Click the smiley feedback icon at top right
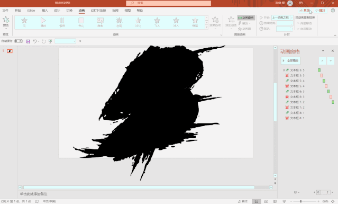Screen dimensions: 338x204 click(333, 11)
